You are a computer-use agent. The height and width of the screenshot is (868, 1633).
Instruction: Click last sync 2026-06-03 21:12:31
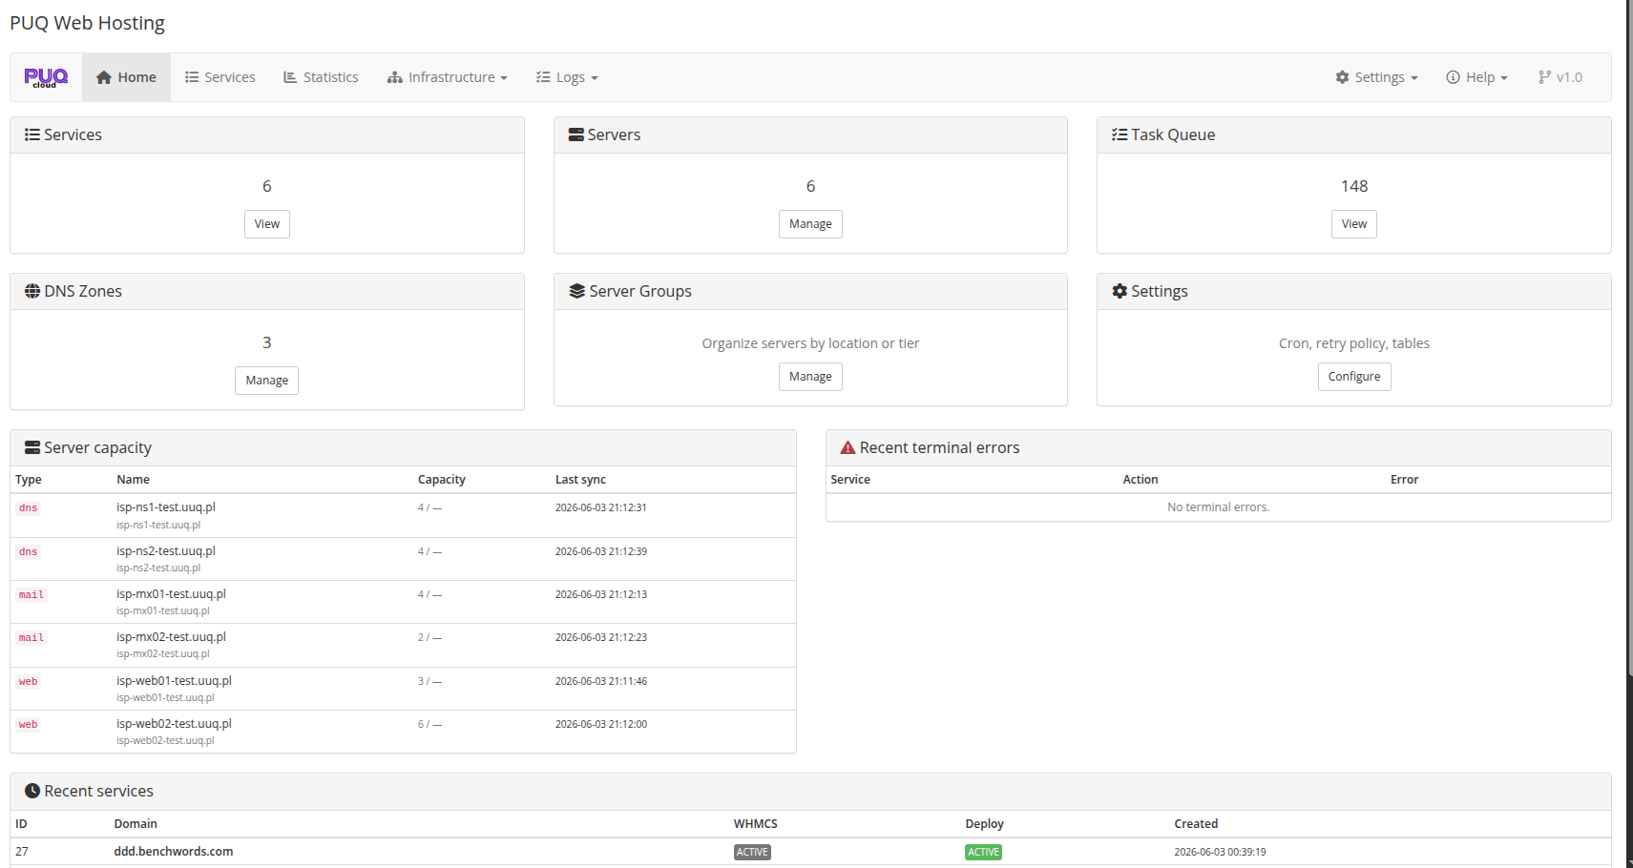(601, 507)
